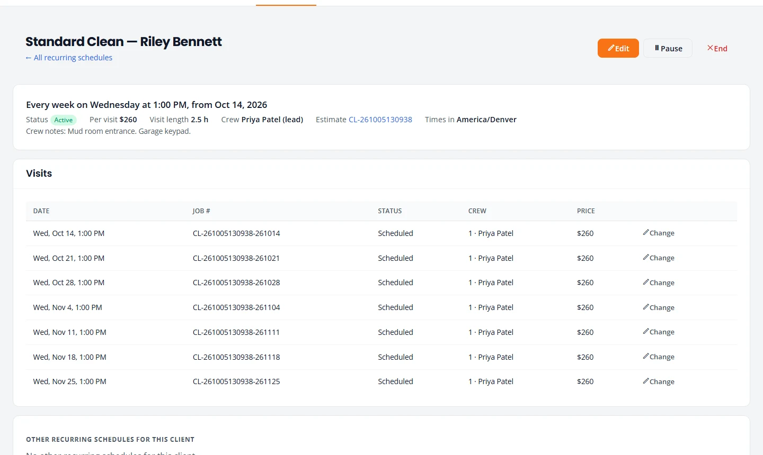This screenshot has height=455, width=763.
Task: Click job number CL-261005130938-261014
Action: [x=236, y=233]
